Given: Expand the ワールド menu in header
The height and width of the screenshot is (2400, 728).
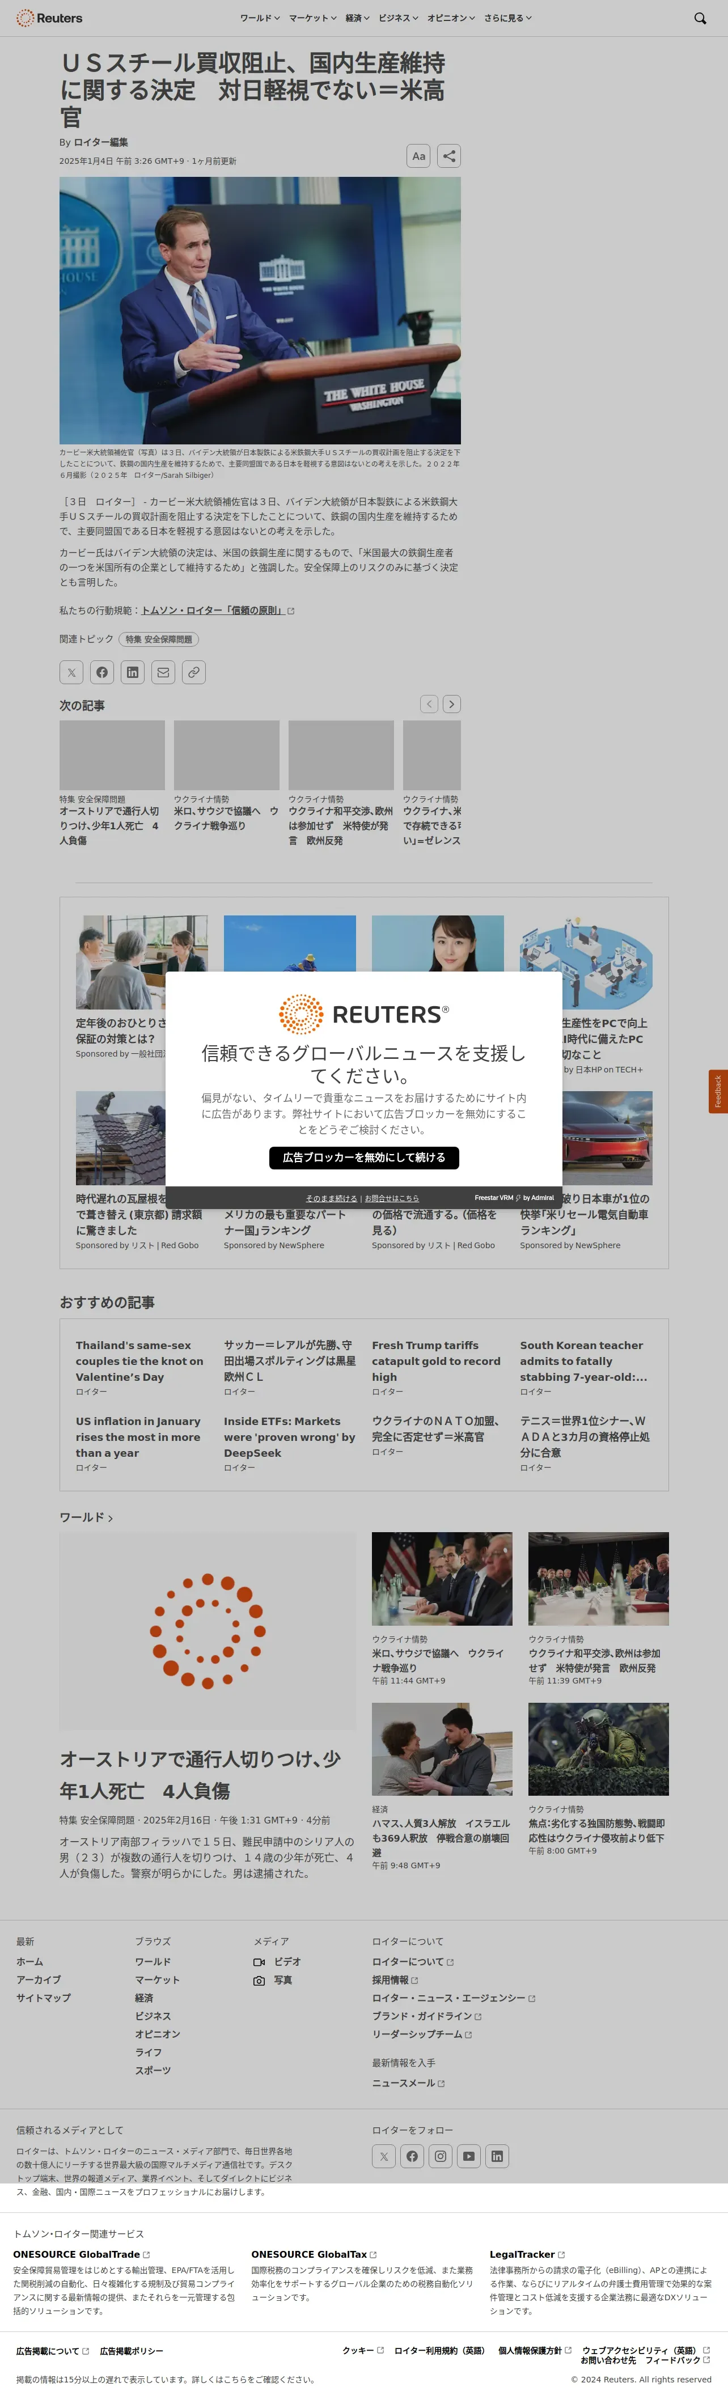Looking at the screenshot, I should point(259,18).
